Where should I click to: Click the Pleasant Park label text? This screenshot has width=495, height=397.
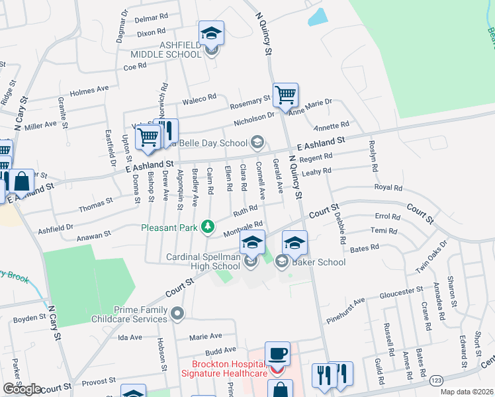click(x=169, y=228)
